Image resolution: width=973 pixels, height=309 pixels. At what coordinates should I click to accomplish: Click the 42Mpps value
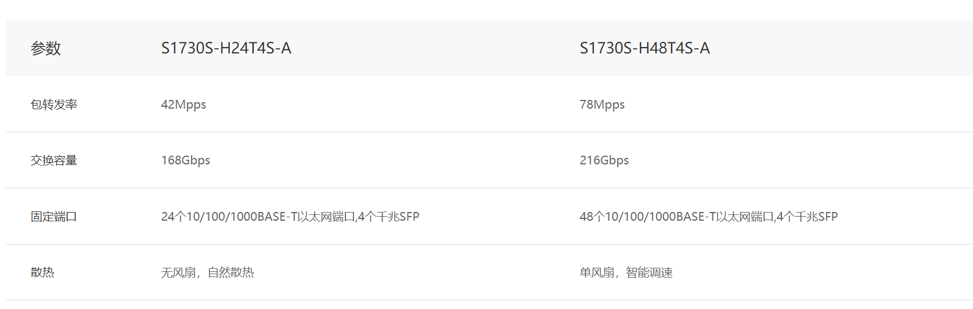[183, 105]
